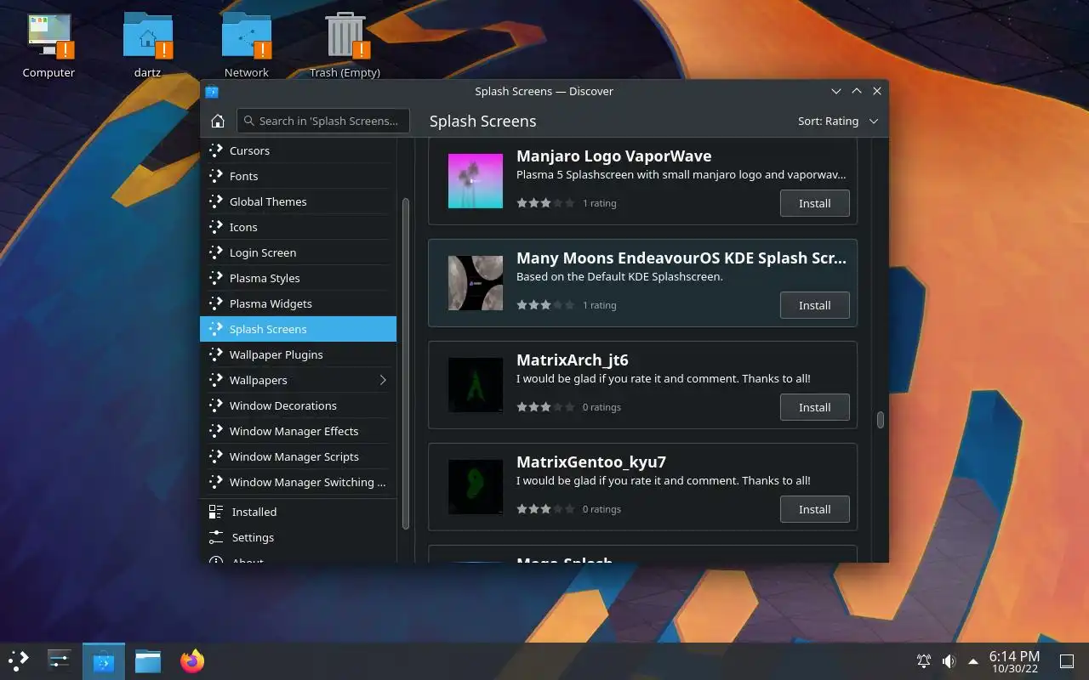Click the Wallpaper Plugins category icon
The width and height of the screenshot is (1089, 680).
[x=215, y=354]
